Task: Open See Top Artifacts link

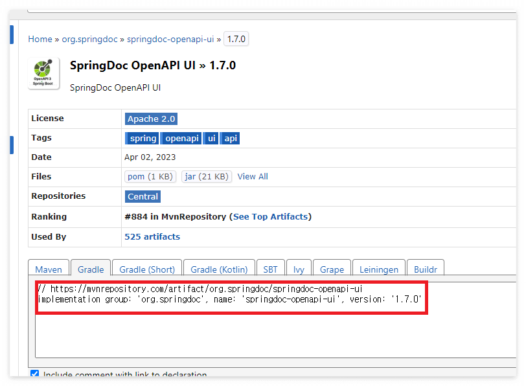Action: click(270, 217)
